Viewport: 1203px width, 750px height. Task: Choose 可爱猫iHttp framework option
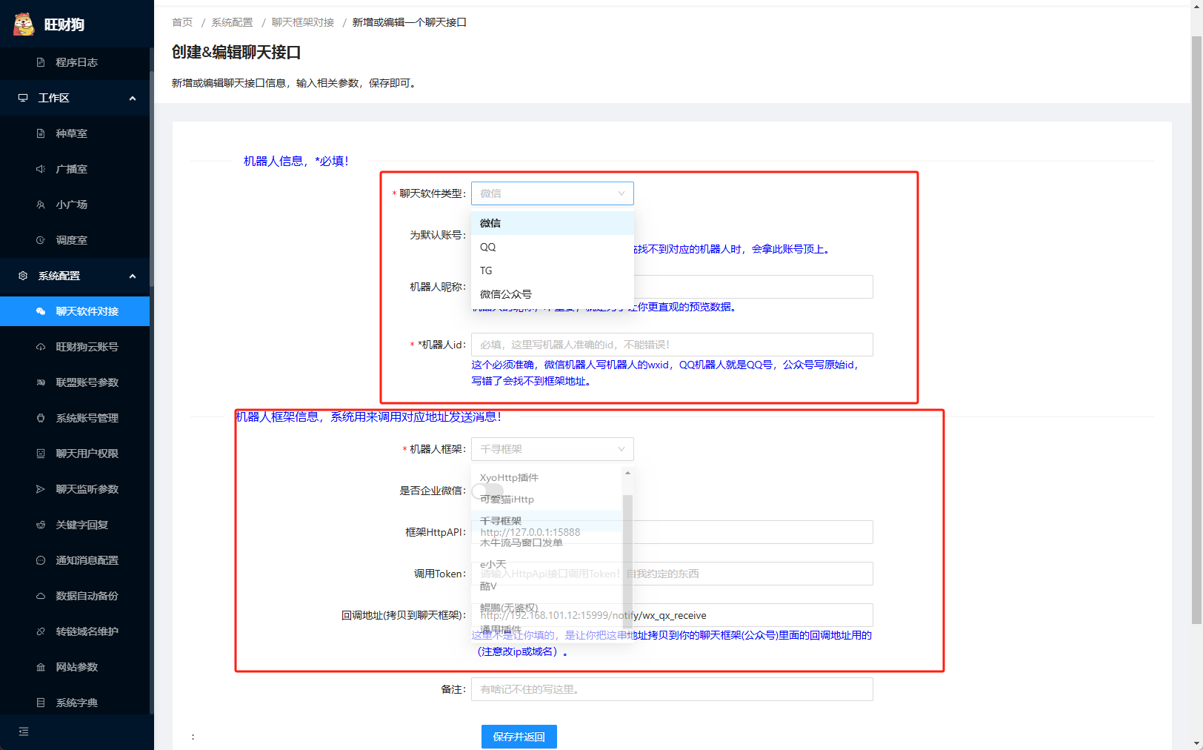[x=547, y=500]
